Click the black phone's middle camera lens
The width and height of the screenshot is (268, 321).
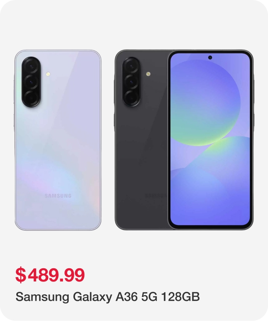pos(131,82)
